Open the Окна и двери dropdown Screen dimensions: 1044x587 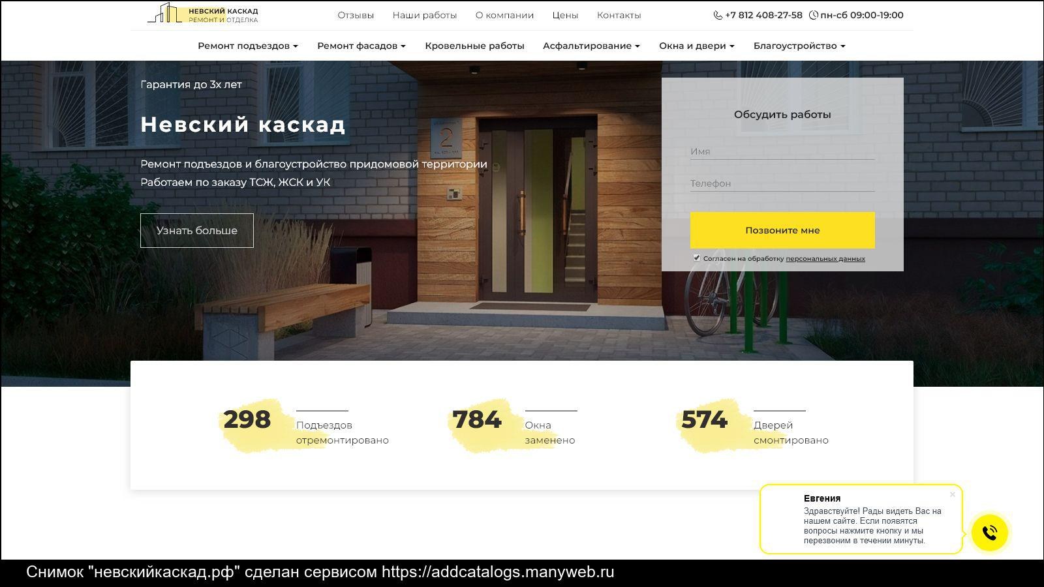696,46
